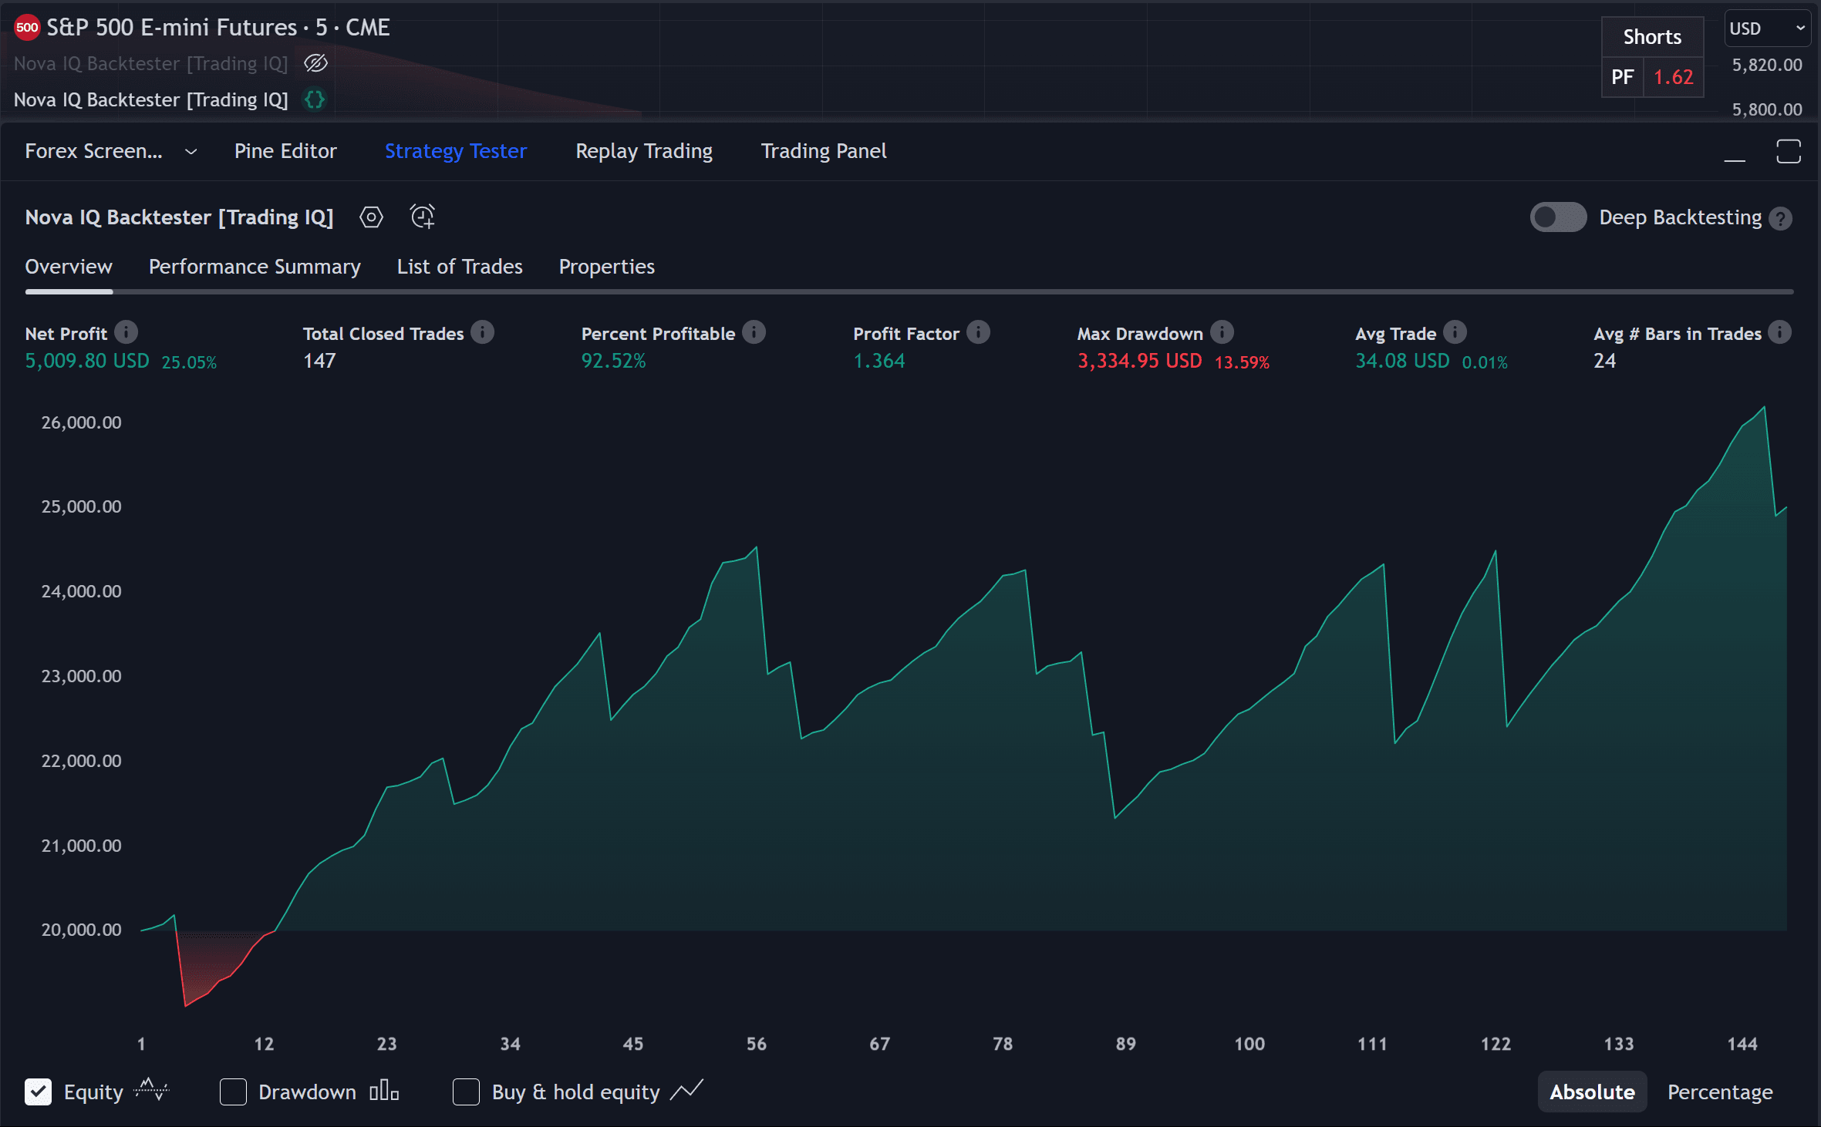Switch to List of Trades tab
1821x1127 pixels.
460,267
